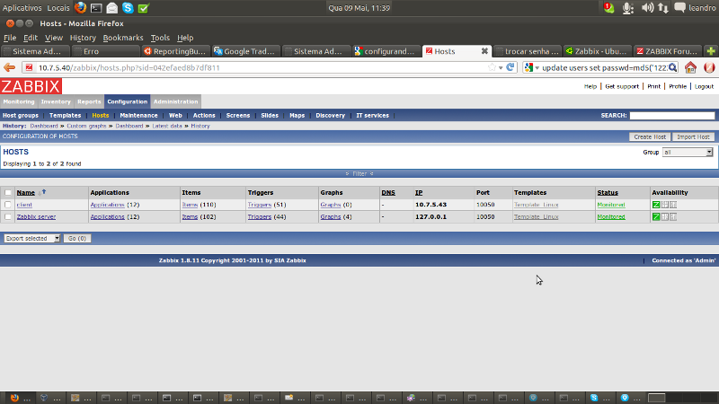Open Applications link for client

[107, 205]
